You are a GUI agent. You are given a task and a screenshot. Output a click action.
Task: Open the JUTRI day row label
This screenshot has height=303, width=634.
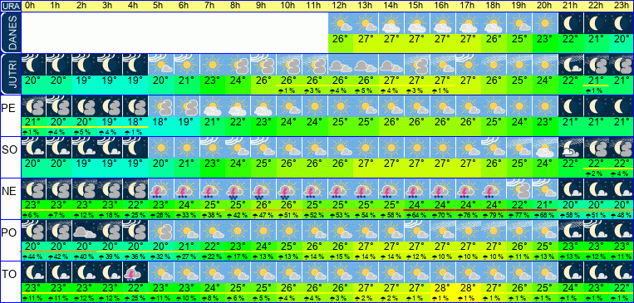pyautogui.click(x=10, y=74)
